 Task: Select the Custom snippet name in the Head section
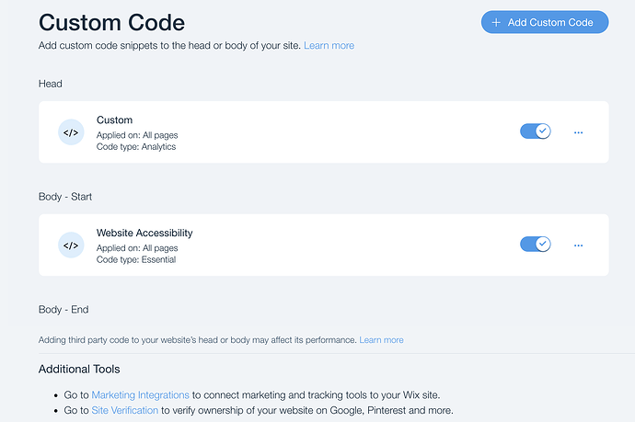[x=114, y=120]
